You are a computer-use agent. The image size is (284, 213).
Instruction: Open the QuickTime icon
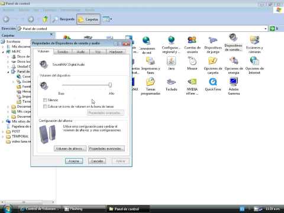213,84
